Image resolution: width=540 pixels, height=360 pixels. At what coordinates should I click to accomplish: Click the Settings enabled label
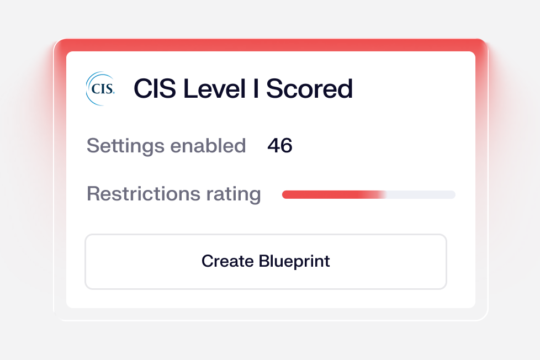click(166, 146)
